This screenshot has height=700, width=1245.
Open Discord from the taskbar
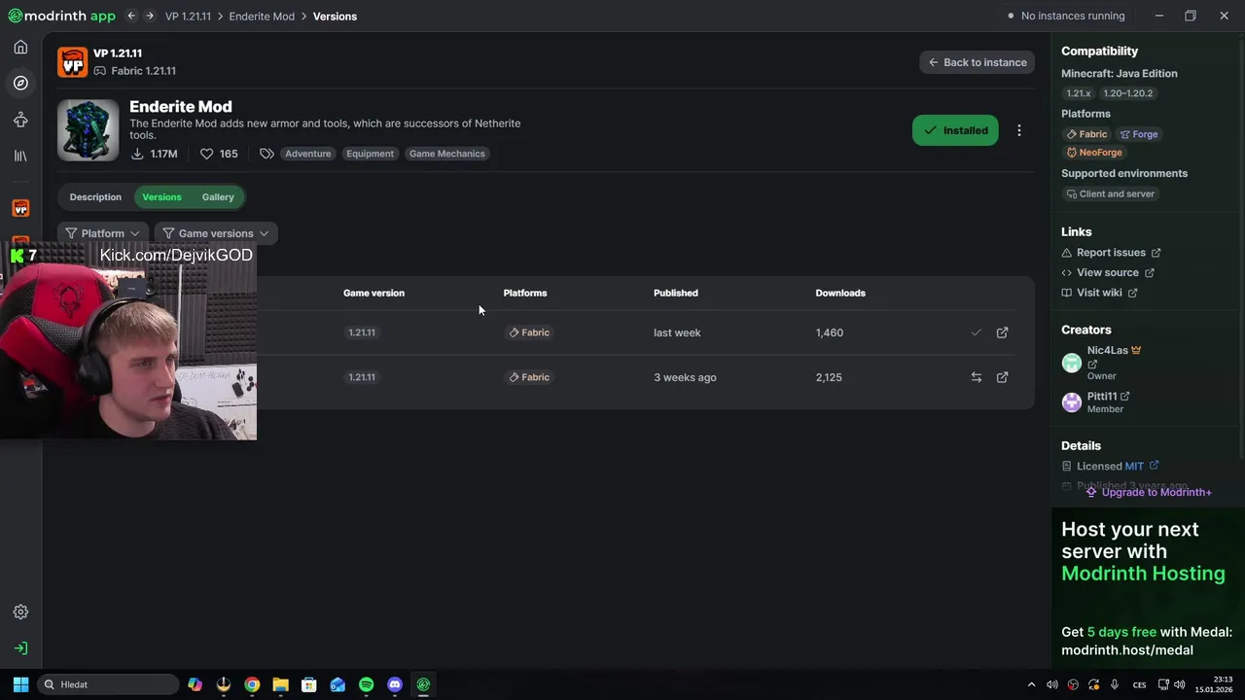[x=394, y=684]
